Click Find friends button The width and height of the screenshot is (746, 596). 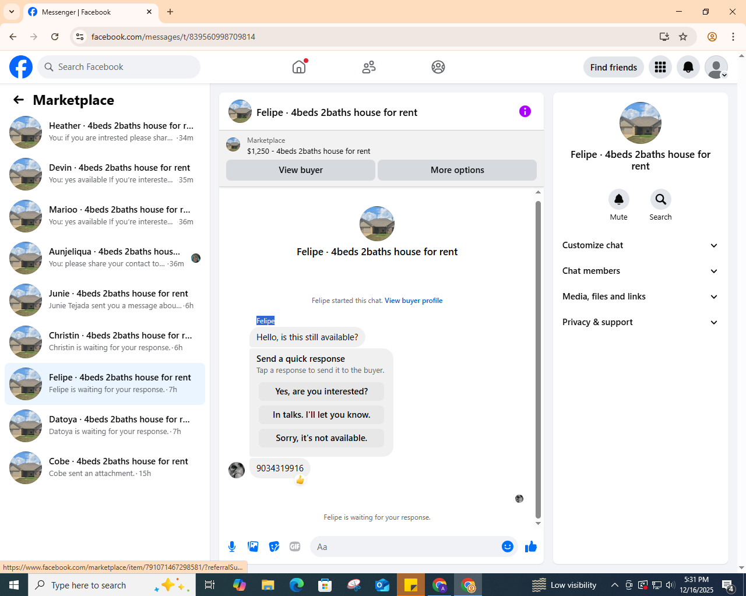(614, 67)
